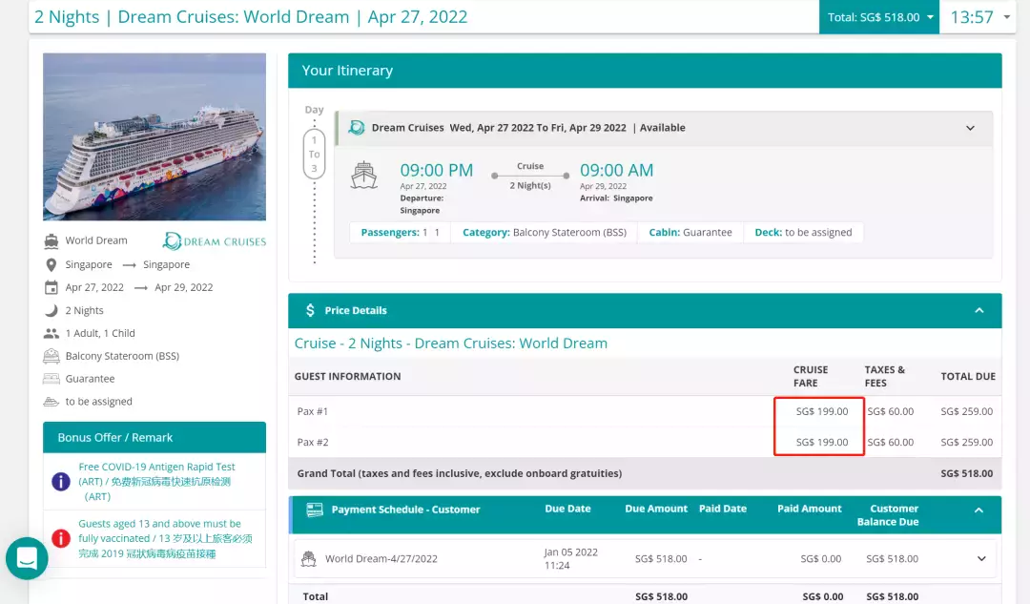
Task: Click the cruise ship icon in itinerary
Action: 364,175
